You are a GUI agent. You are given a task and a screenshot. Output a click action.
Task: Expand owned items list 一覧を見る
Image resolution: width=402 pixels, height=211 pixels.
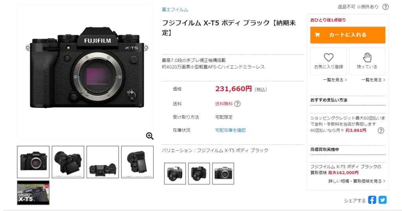pos(373,80)
